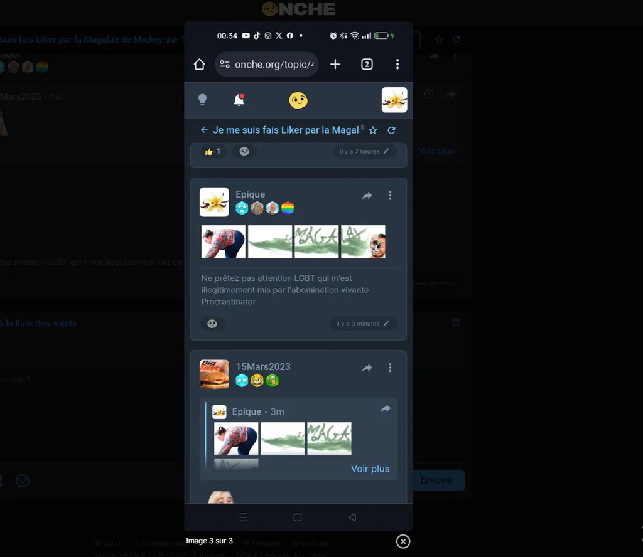Open the profile avatar in the header
This screenshot has height=557, width=643.
(x=394, y=100)
